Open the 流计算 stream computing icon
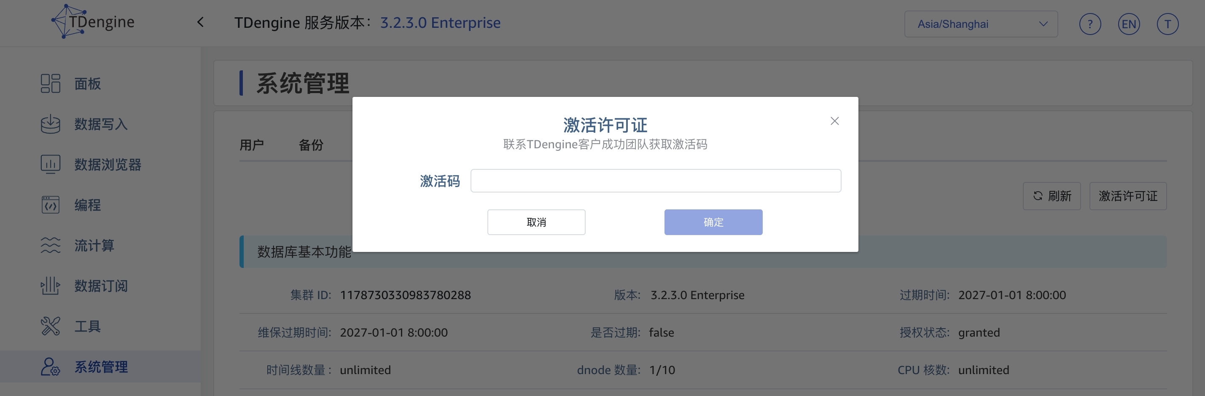 [x=51, y=246]
